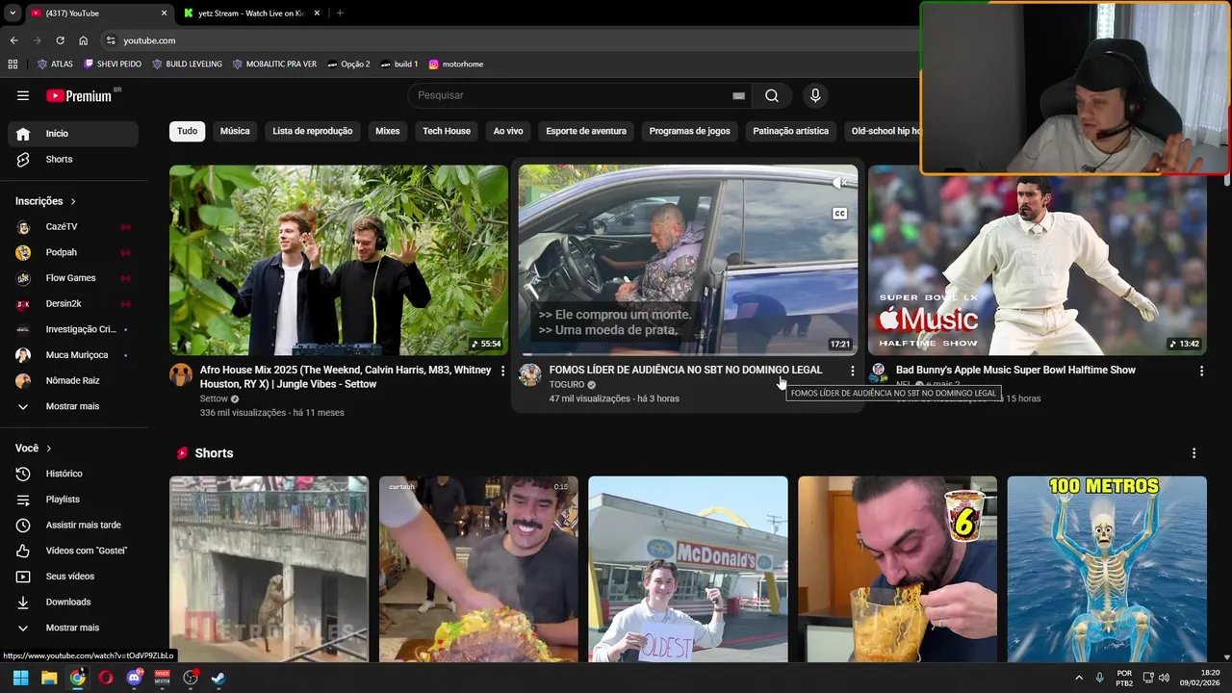The image size is (1232, 693).
Task: Select the Tech House chip
Action: tap(447, 131)
